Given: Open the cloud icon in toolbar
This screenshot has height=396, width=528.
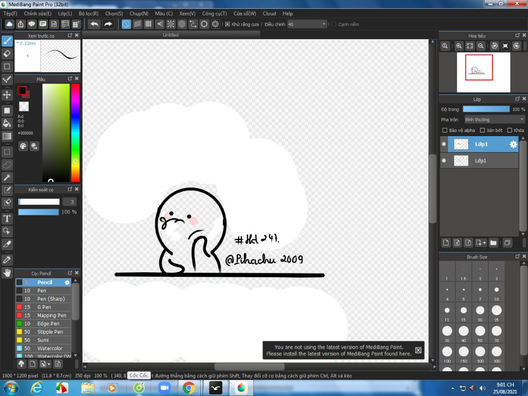Looking at the screenshot, I should (x=9, y=24).
